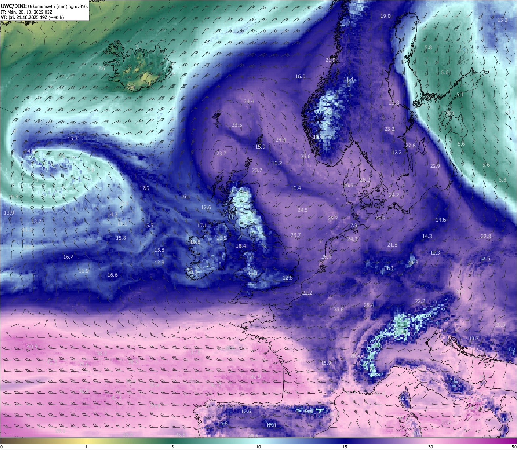Click the UWC/DINI Úrkomumætti title line
The width and height of the screenshot is (517, 450).
[x=44, y=6]
